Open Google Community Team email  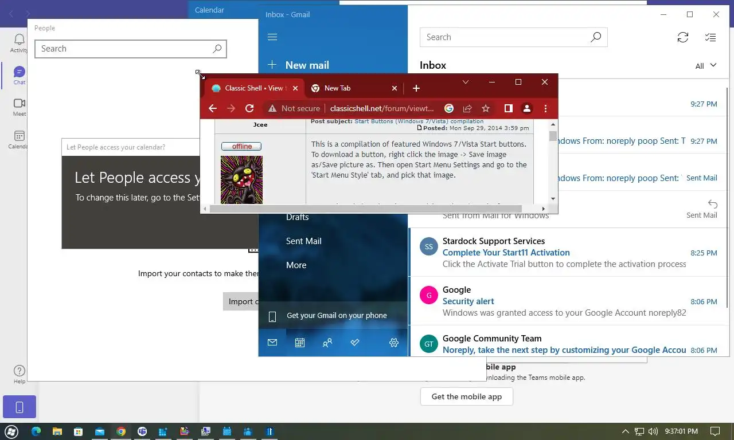[569, 341]
